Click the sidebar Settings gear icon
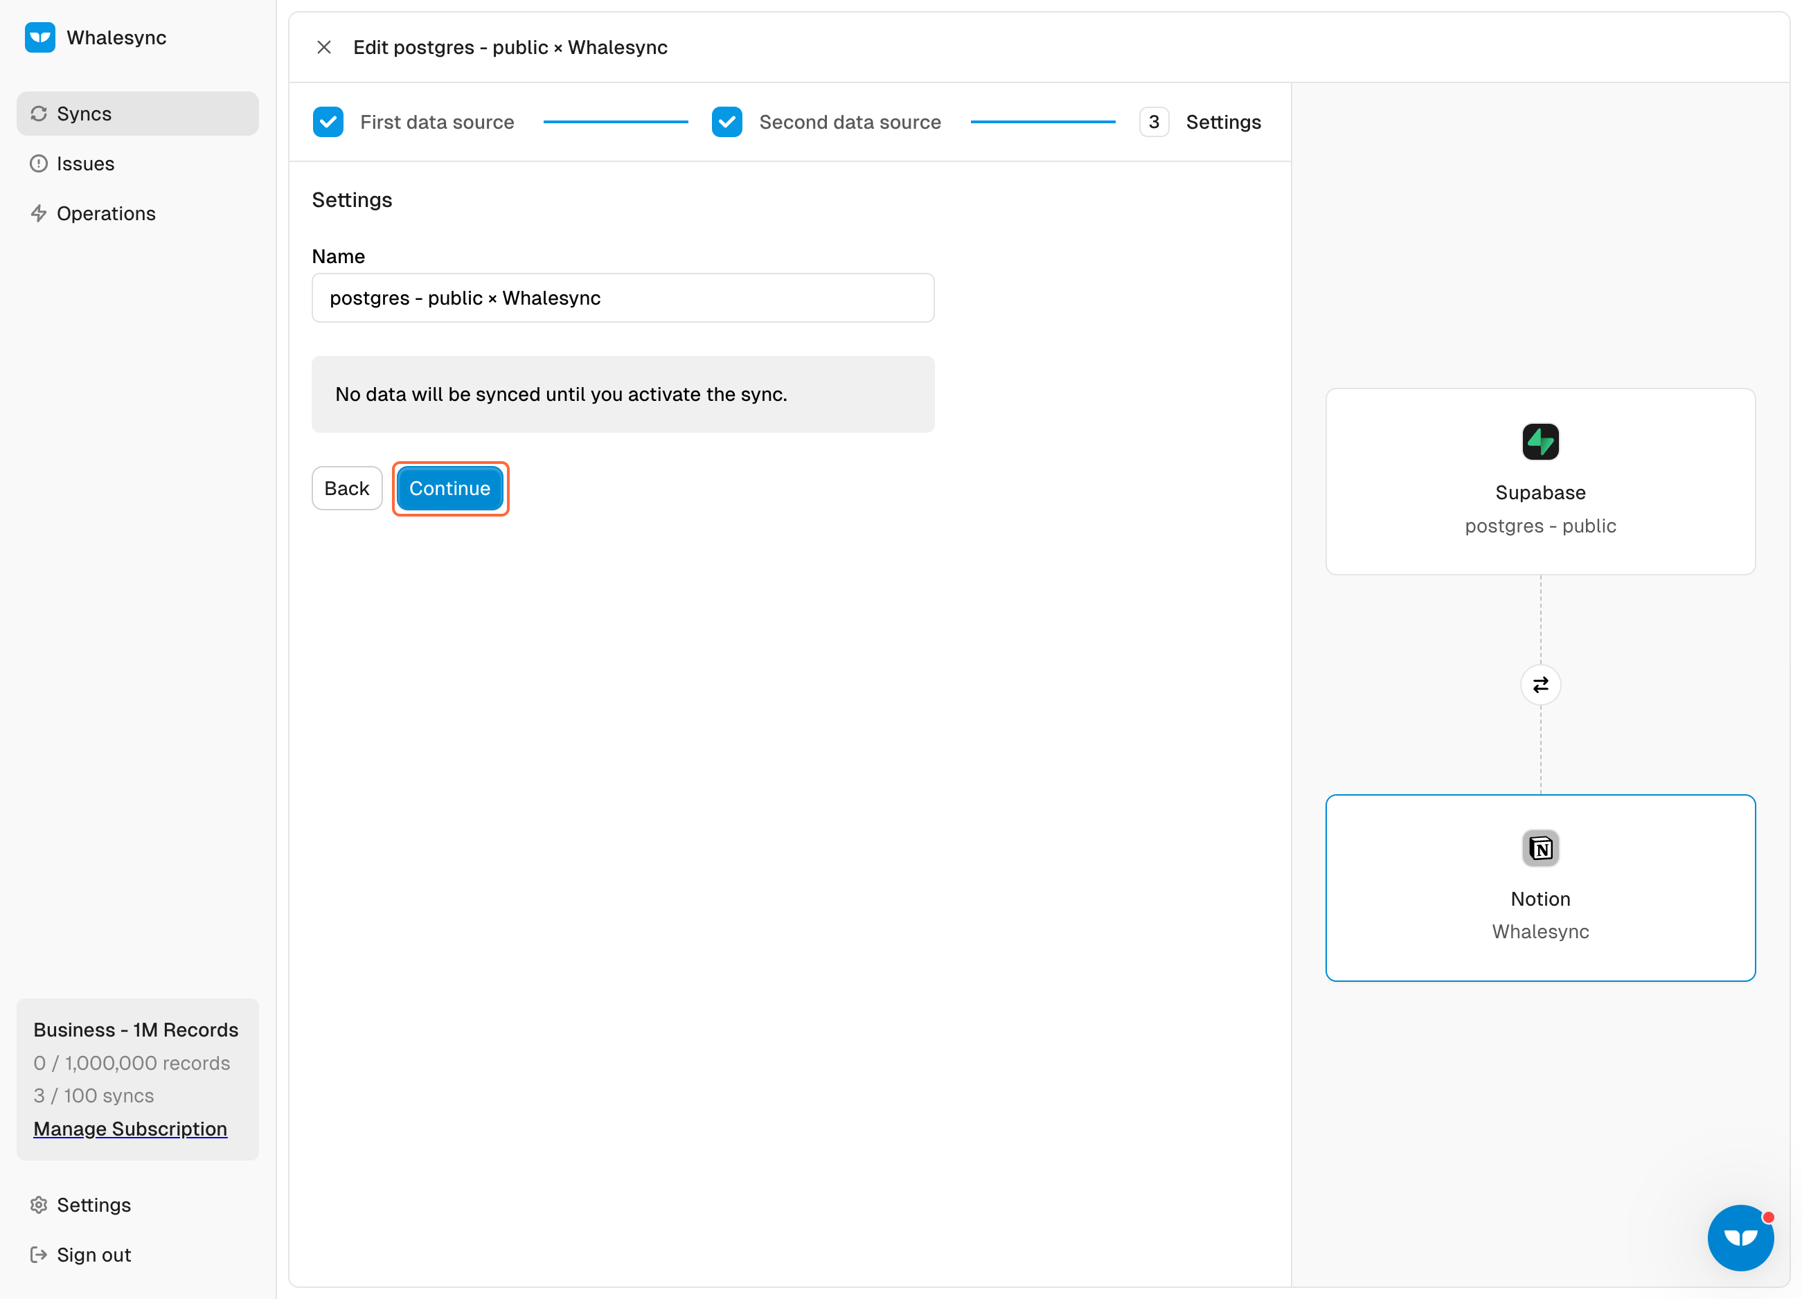The height and width of the screenshot is (1299, 1802). (x=39, y=1204)
